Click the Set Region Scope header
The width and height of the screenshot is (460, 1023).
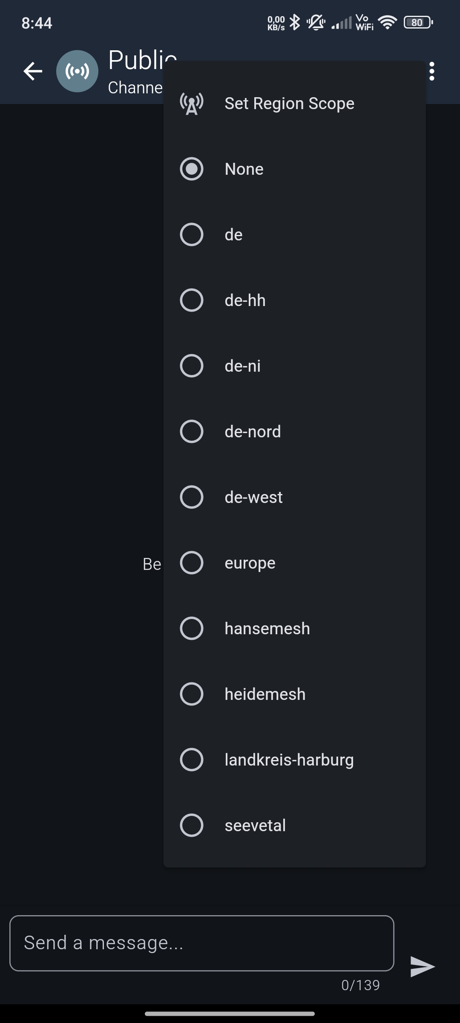tap(289, 104)
